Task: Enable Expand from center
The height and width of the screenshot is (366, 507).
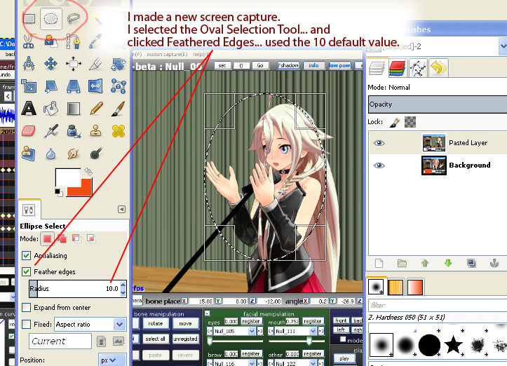Action: (27, 308)
